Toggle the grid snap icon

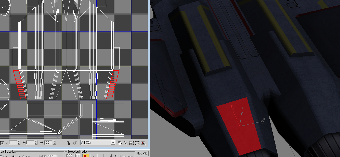click(x=143, y=143)
